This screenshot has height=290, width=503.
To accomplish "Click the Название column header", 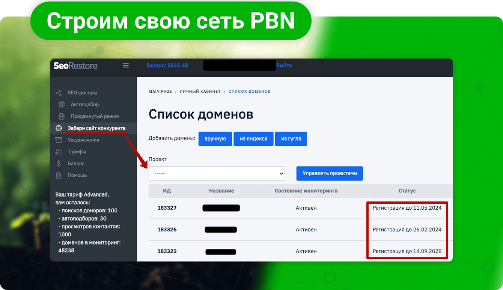I will pyautogui.click(x=221, y=191).
